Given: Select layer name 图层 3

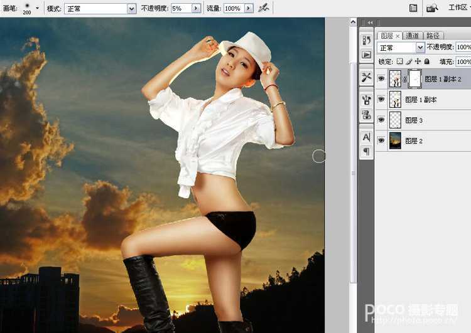Looking at the screenshot, I should pos(414,120).
